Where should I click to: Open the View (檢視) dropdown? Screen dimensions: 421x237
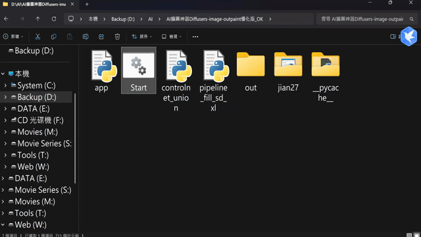[x=172, y=37]
